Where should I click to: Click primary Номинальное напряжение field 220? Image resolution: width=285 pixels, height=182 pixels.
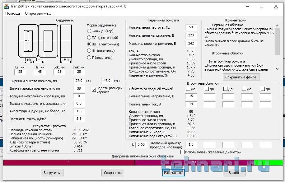(191, 35)
